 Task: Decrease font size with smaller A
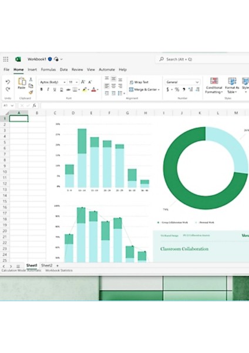pos(90,82)
